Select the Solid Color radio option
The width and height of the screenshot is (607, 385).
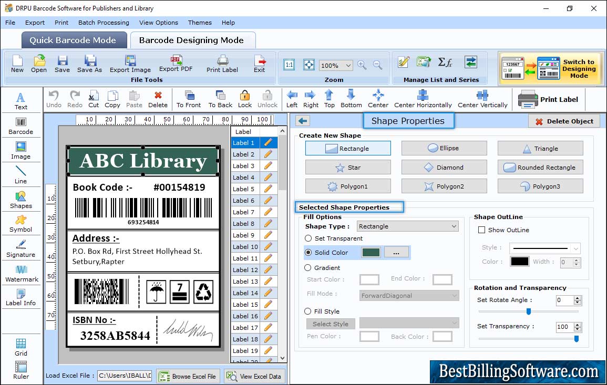308,252
